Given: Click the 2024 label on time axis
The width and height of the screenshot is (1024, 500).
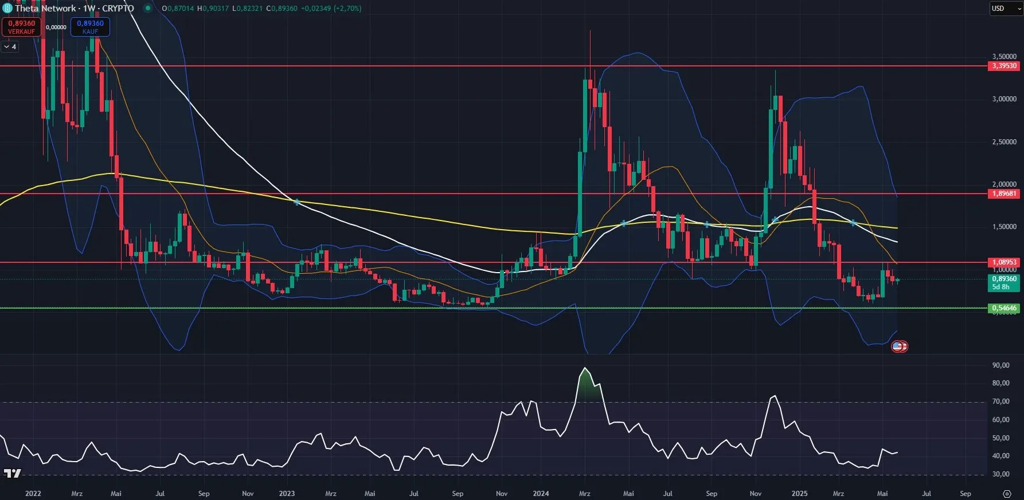Looking at the screenshot, I should tap(541, 494).
